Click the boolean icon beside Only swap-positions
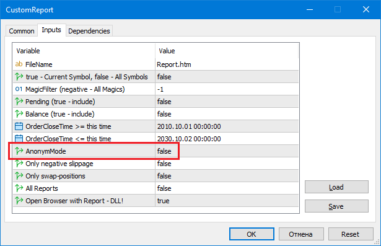Image resolution: width=381 pixels, height=246 pixels. pyautogui.click(x=19, y=176)
